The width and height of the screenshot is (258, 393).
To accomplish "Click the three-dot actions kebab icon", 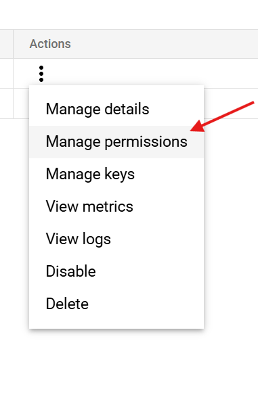I will (x=41, y=74).
